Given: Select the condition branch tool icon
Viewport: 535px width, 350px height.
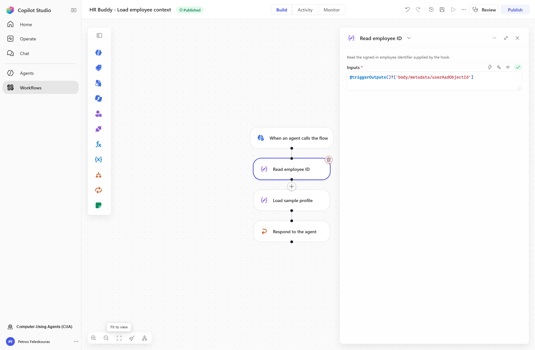Looking at the screenshot, I should pyautogui.click(x=99, y=175).
